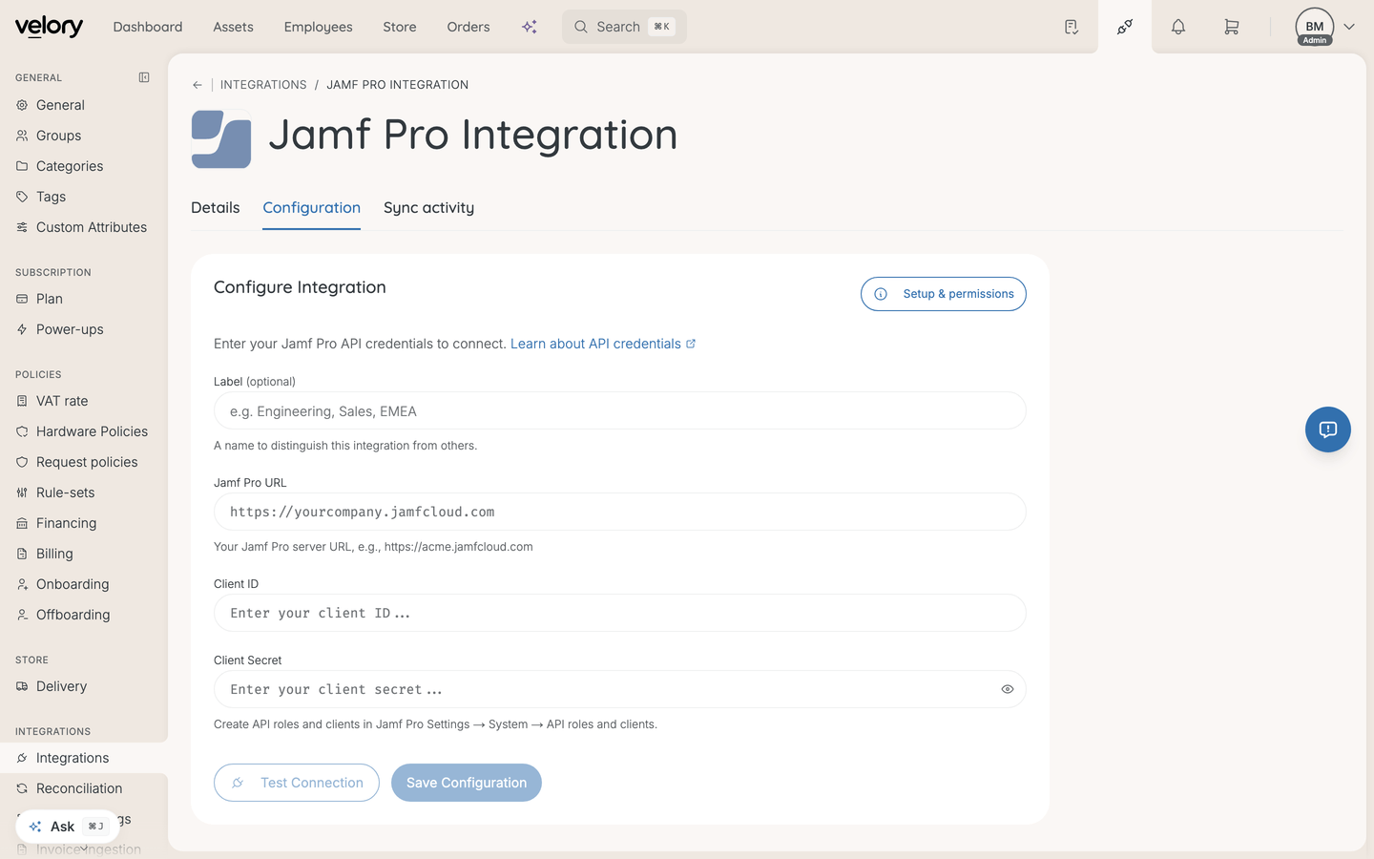The width and height of the screenshot is (1374, 859).
Task: Open the BM Admin avatar
Action: 1315,27
